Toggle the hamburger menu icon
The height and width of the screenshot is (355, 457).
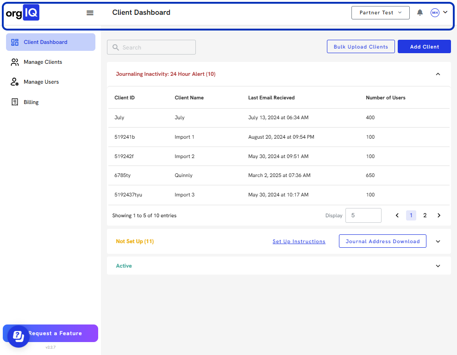[x=90, y=13]
